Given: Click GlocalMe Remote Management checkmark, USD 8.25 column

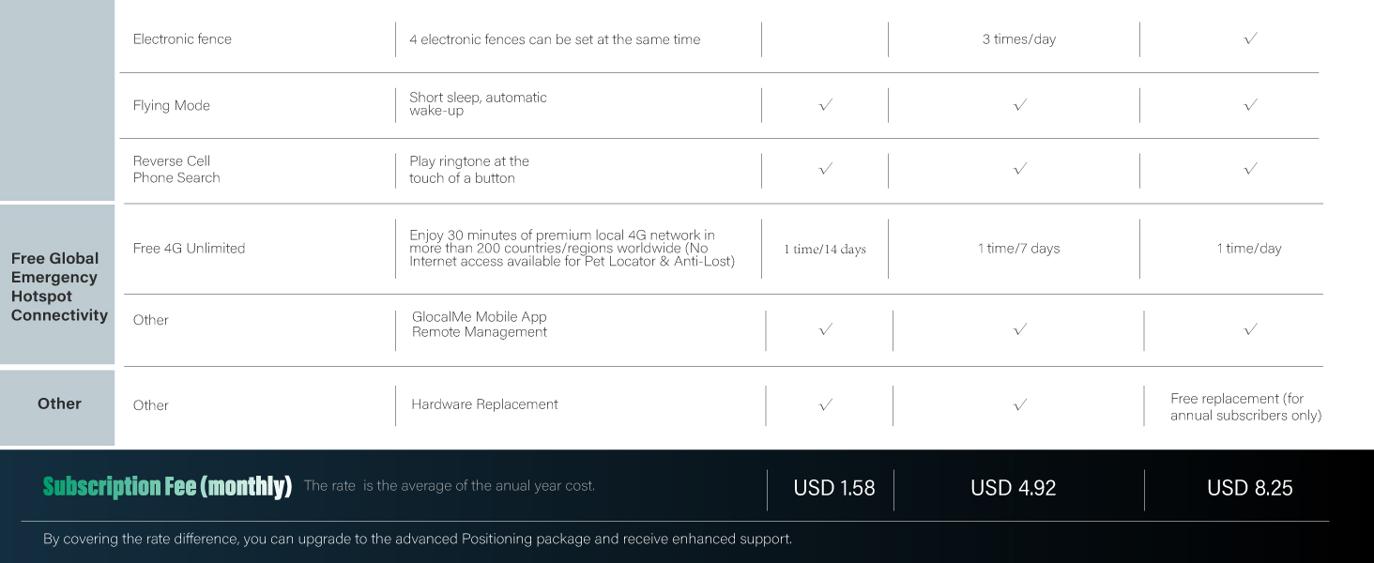Looking at the screenshot, I should coord(1250,329).
